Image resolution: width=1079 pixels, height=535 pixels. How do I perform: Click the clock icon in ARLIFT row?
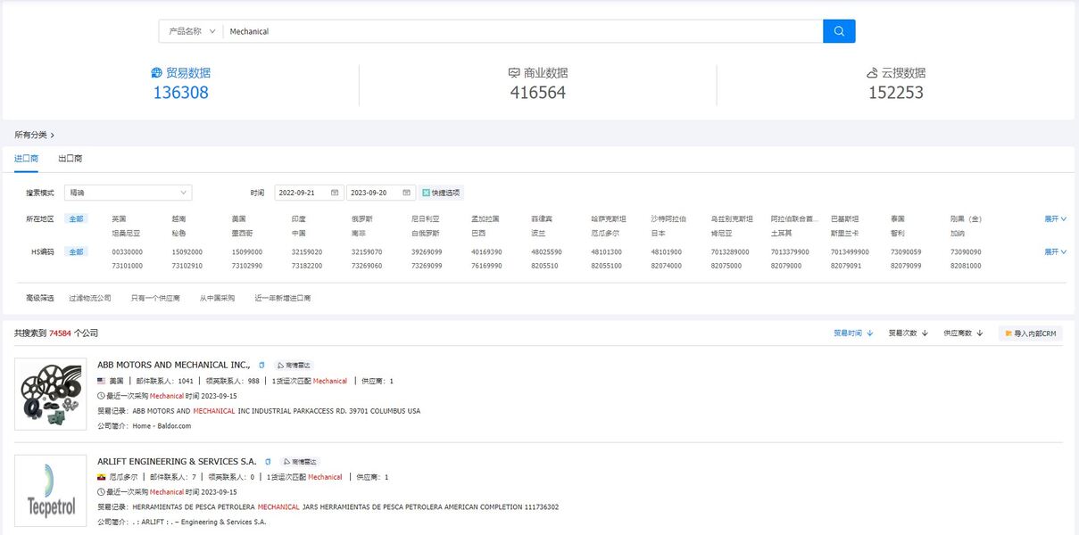101,492
